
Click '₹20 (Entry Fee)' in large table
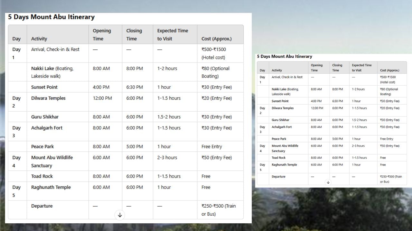(x=217, y=98)
